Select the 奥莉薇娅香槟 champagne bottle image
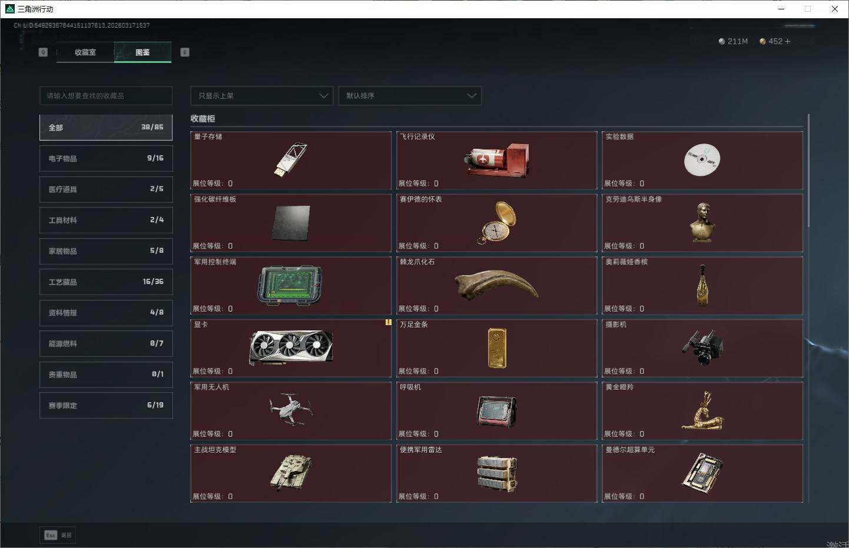 (702, 285)
